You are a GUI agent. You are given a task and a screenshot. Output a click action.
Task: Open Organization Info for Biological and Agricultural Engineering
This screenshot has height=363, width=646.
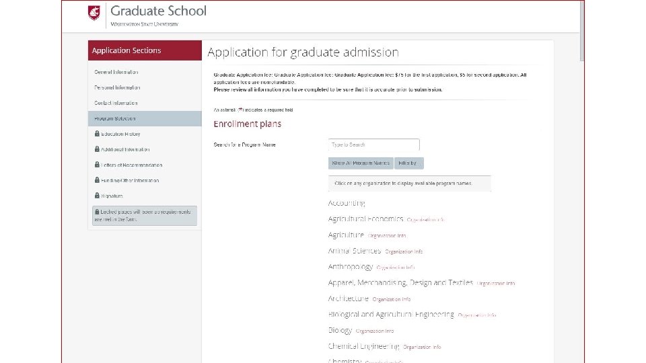tap(476, 315)
